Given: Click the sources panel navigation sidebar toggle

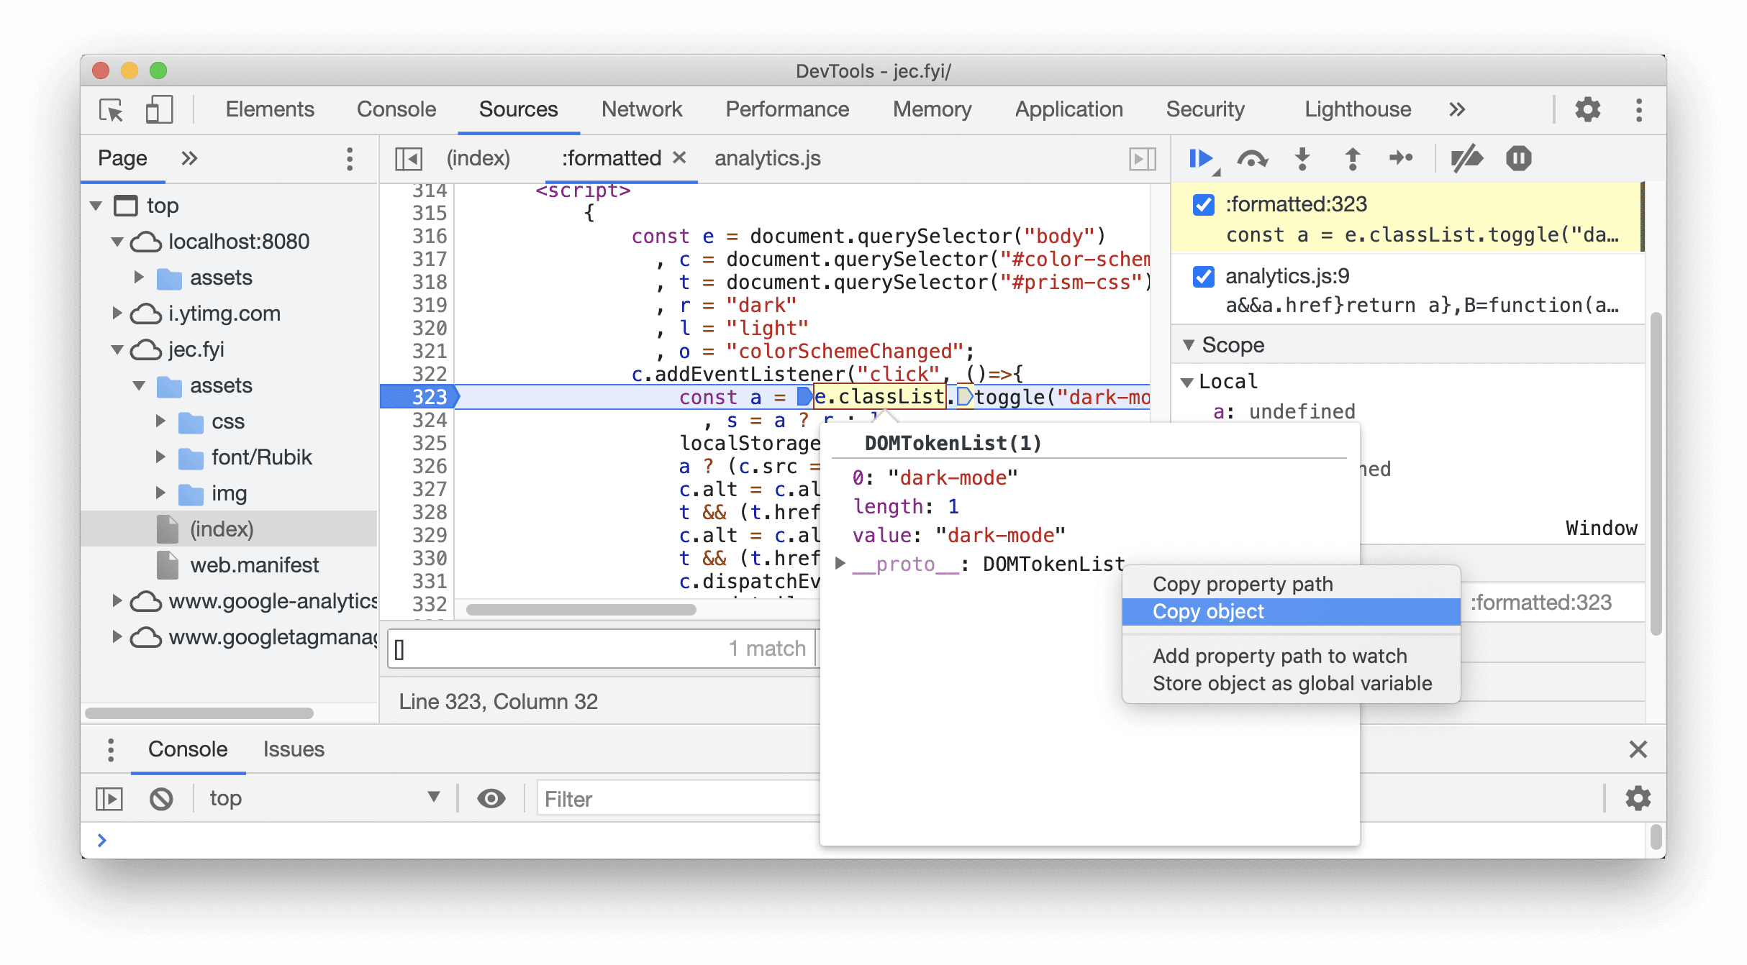Looking at the screenshot, I should [409, 158].
